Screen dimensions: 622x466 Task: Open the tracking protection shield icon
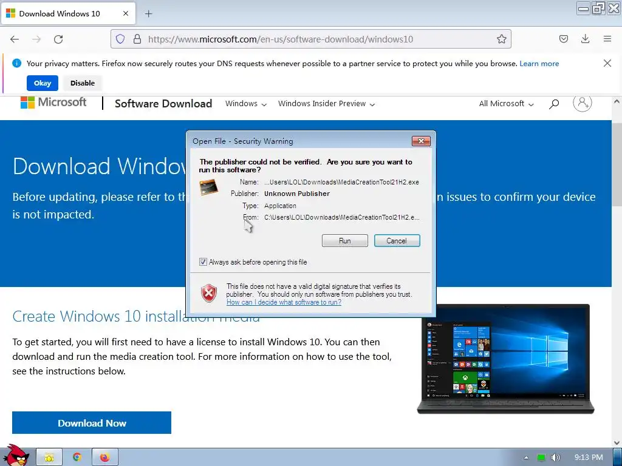point(120,39)
